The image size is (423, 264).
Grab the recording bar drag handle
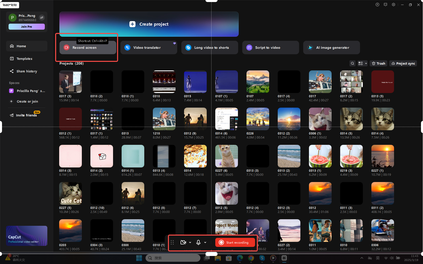[x=172, y=242]
